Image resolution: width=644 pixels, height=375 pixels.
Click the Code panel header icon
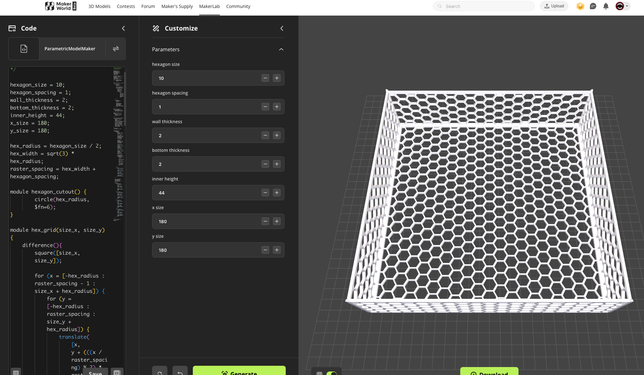12,28
